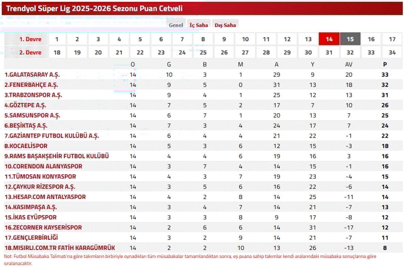Open Rams Başakşehir Futbol Kulübü link
This screenshot has width=409, height=269.
(x=57, y=156)
